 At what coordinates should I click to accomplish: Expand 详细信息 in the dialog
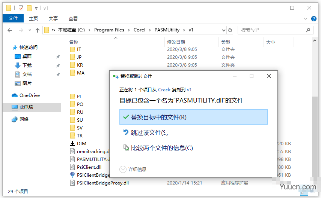[133, 170]
